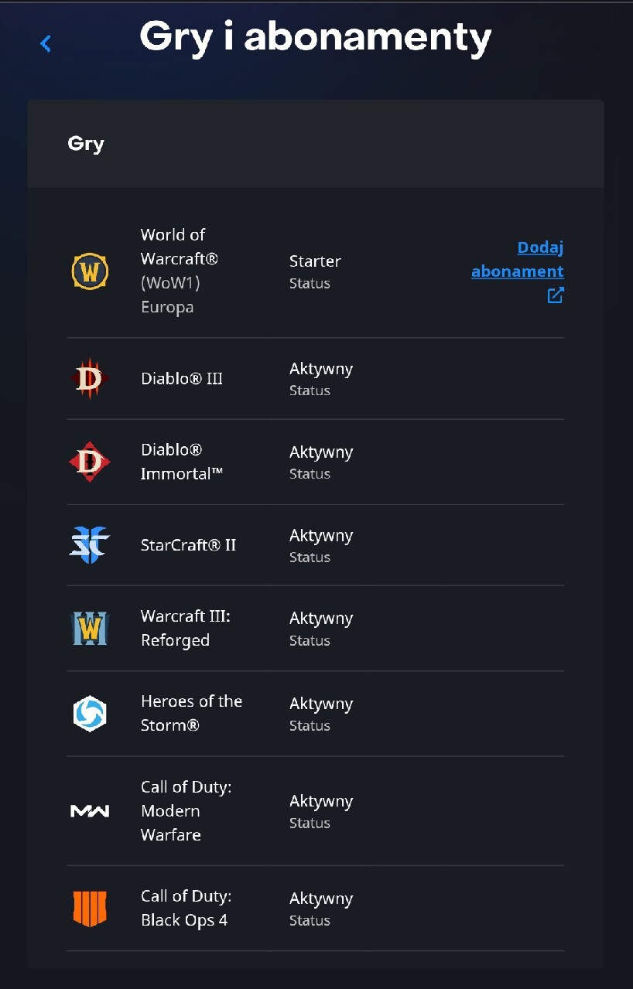The image size is (633, 989).
Task: Click the Gry i abonamenty page heading
Action: 316,36
